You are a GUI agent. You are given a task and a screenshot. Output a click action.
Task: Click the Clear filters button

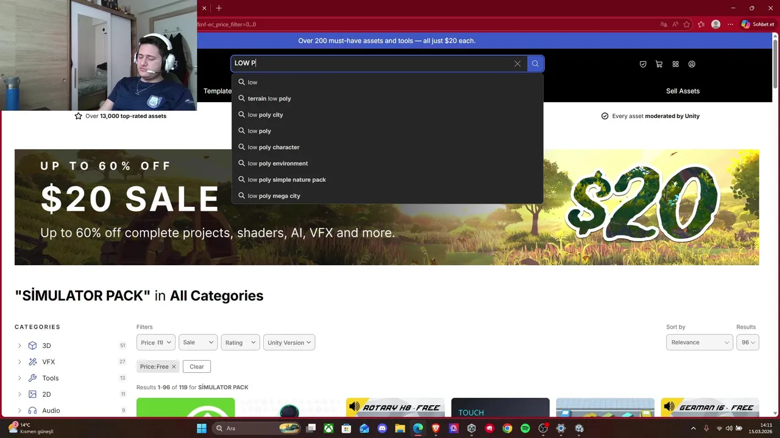coord(196,366)
